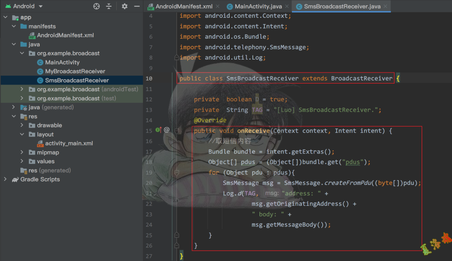Switch to the AndroidManifest.xml tab

click(184, 7)
